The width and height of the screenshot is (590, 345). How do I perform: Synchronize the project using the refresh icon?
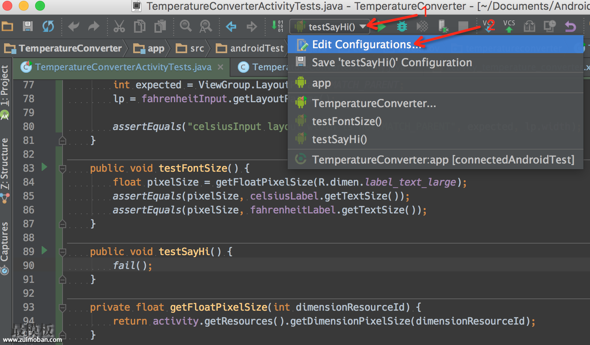48,27
